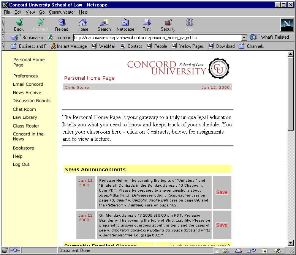Open the Go menu
Image resolution: width=296 pixels, height=255 pixels.
pos(42,12)
